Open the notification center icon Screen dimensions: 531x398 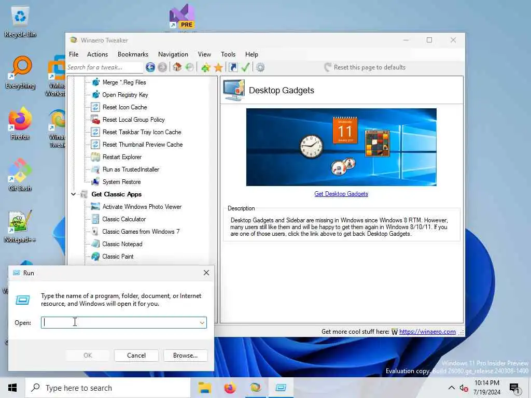(514, 389)
